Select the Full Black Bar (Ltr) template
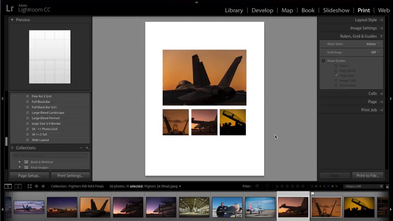The height and width of the screenshot is (221, 393). [44, 107]
